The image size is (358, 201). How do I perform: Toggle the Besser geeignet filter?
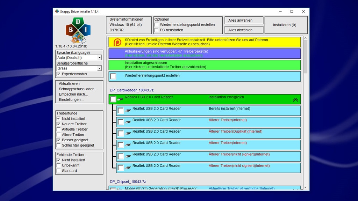(59, 140)
